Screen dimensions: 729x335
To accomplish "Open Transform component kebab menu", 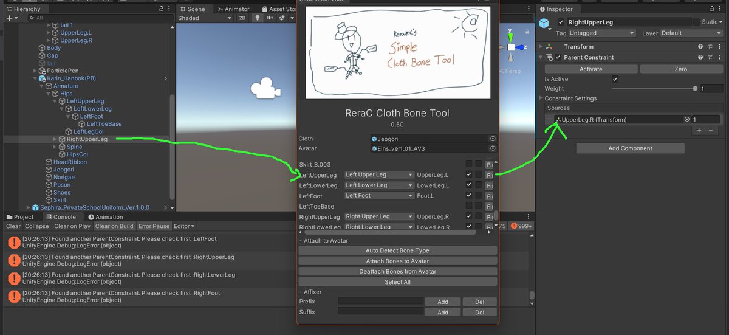I will [x=720, y=47].
